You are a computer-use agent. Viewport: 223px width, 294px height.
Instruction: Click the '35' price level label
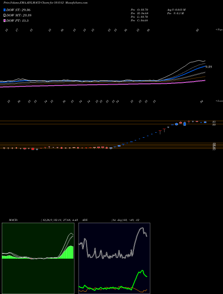pos(214,122)
